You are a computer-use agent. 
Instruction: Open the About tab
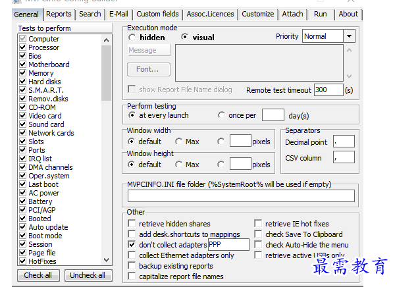tap(348, 14)
